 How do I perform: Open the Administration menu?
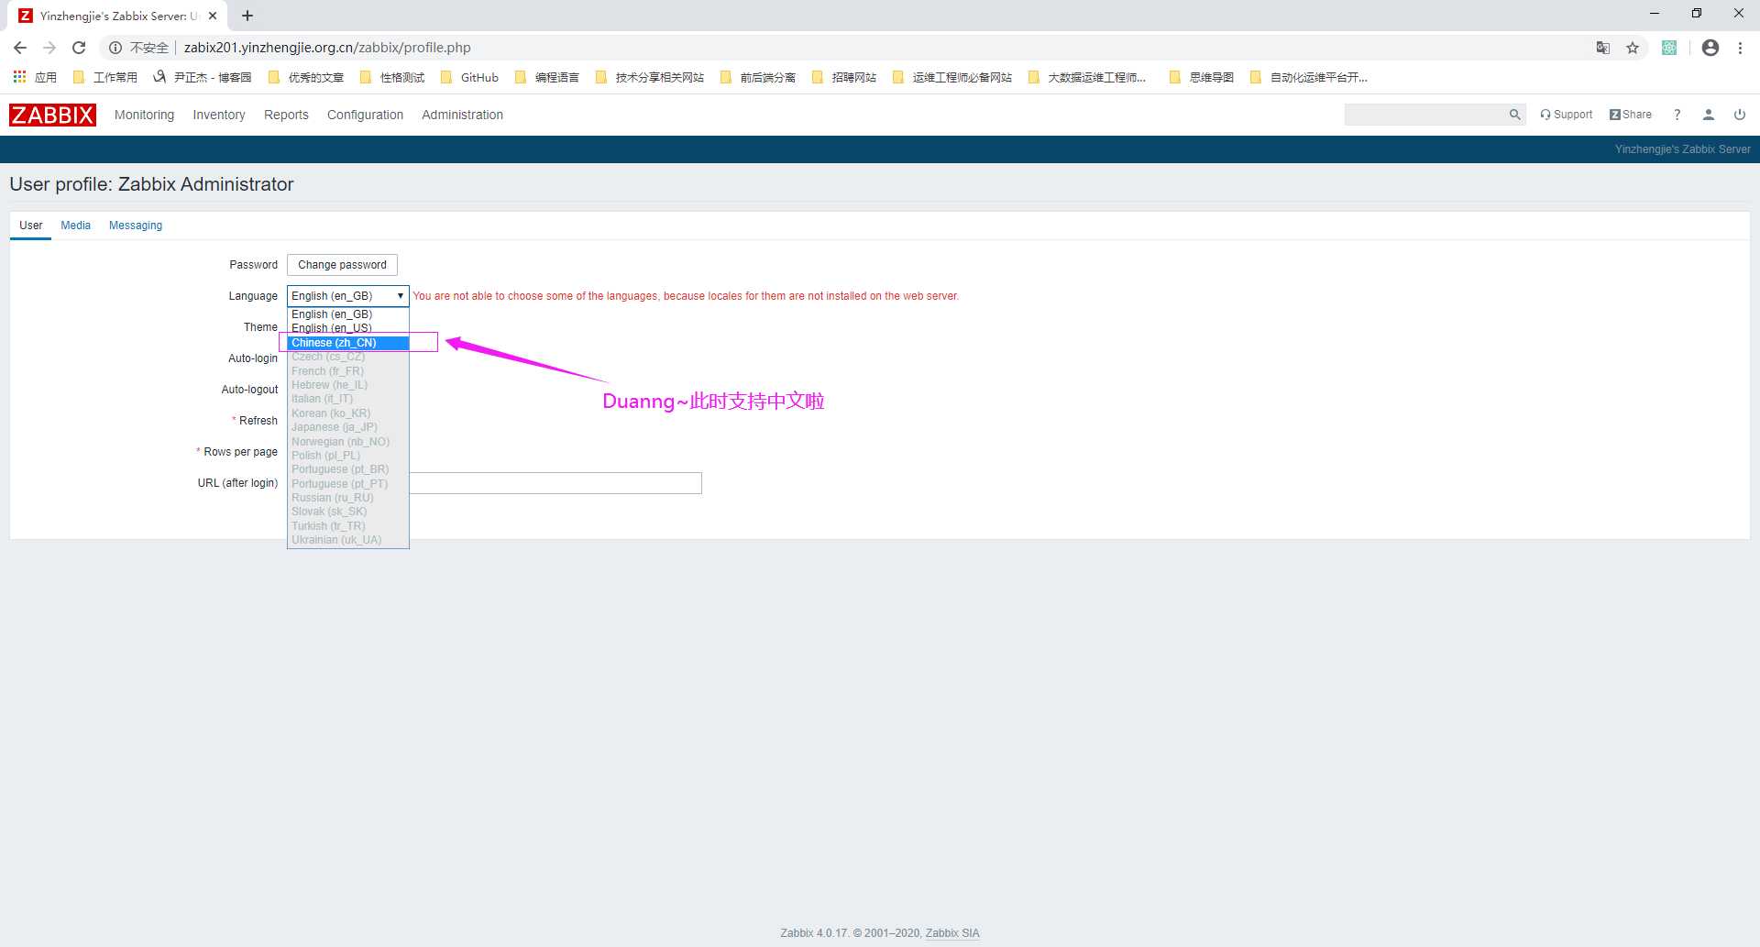[x=462, y=115]
